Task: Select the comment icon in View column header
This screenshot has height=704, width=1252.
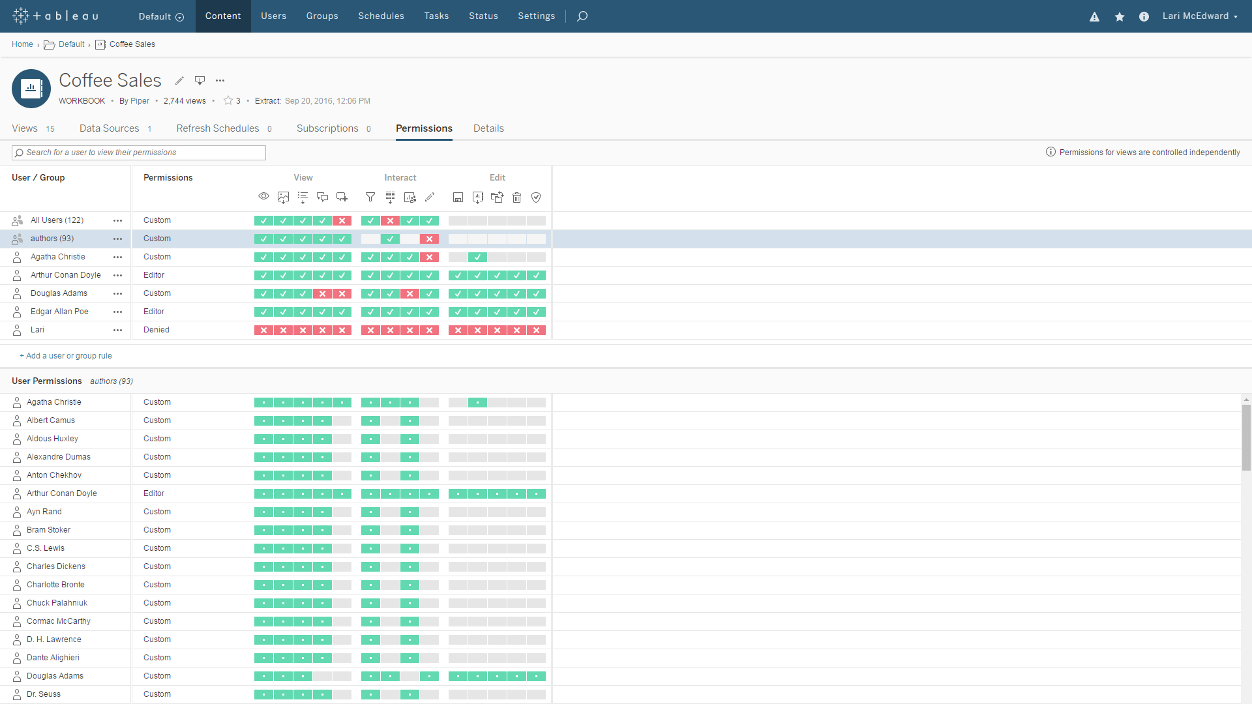Action: click(x=321, y=198)
